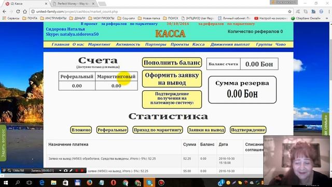Open the О нас menu item
The width and height of the screenshot is (332, 187).
(78, 44)
